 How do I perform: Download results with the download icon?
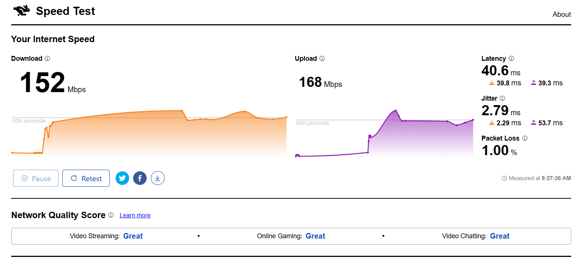158,178
